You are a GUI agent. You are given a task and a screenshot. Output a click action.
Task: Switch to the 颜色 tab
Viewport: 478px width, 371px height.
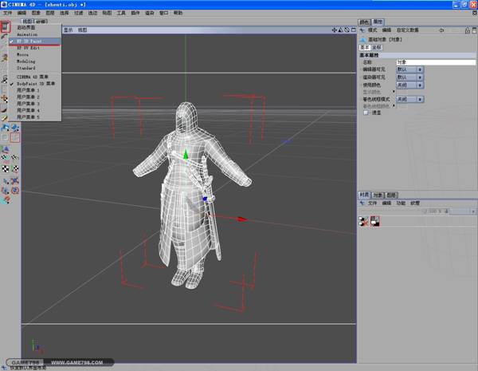[364, 22]
